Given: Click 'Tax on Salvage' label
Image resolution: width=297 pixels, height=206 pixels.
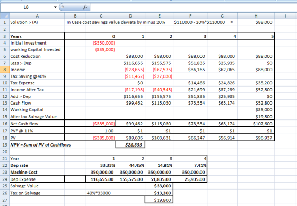Looking at the screenshot, I should click(25, 193).
